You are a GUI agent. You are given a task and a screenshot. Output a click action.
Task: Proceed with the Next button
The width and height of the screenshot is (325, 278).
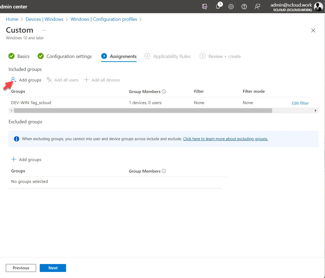[53, 268]
